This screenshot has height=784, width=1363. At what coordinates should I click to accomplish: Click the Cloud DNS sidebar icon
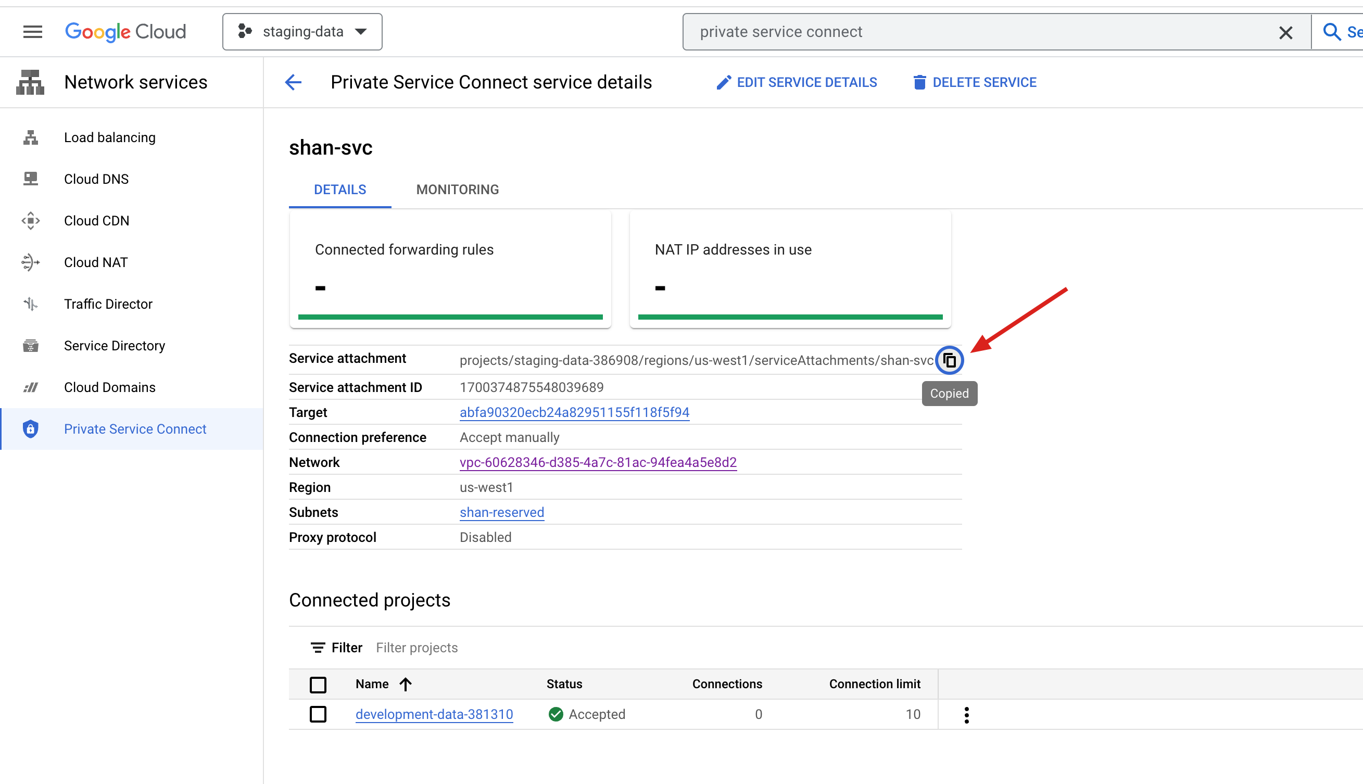(31, 179)
